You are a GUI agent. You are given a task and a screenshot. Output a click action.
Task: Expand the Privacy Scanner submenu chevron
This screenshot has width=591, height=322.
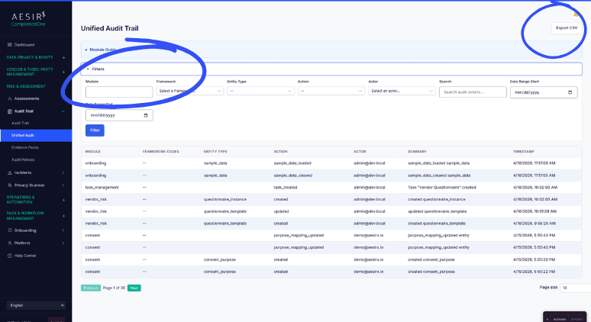(x=63, y=185)
